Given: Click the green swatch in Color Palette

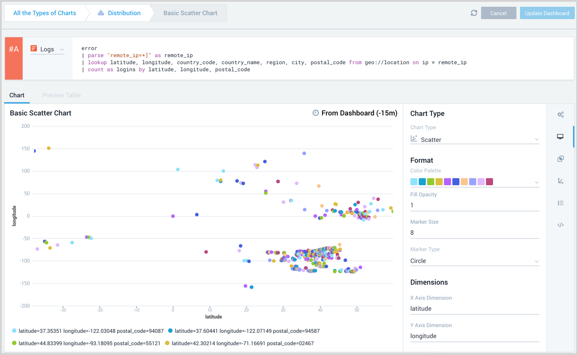Looking at the screenshot, I should click(431, 182).
